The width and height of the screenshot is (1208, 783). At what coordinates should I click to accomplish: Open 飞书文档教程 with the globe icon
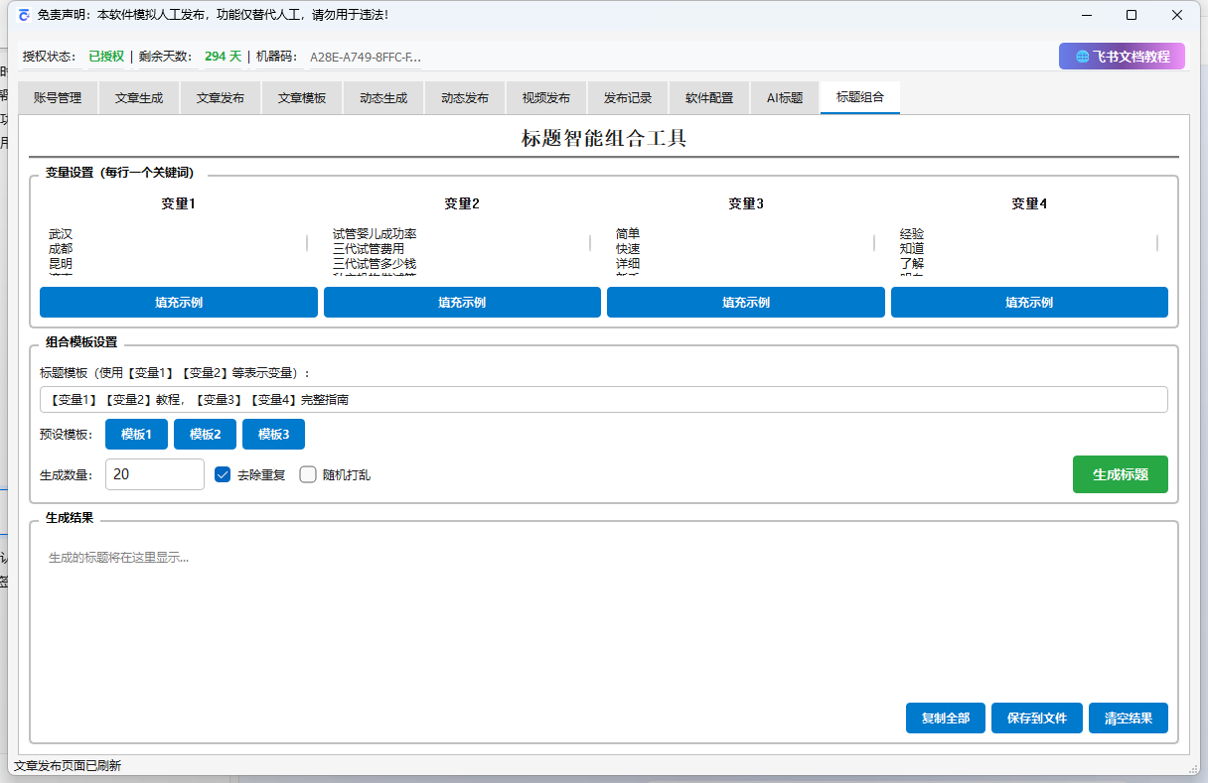pos(1122,57)
